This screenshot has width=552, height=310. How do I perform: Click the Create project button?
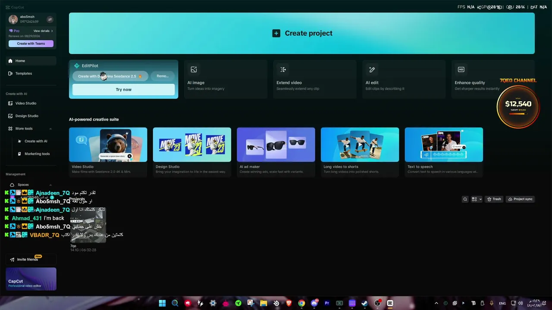(302, 33)
